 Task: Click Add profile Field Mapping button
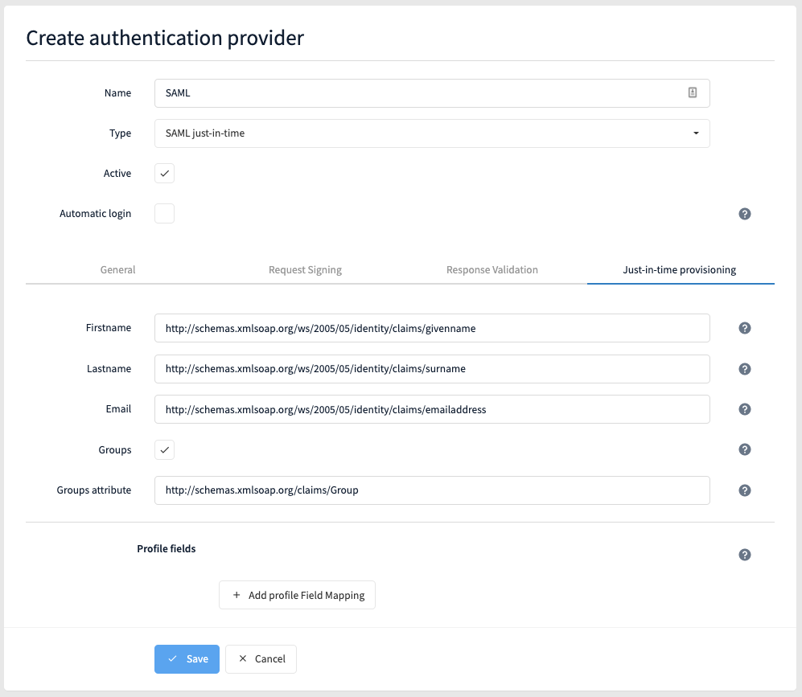pos(297,596)
